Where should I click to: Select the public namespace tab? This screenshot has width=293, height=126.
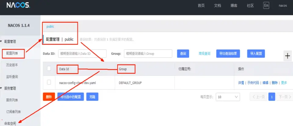click(50, 26)
